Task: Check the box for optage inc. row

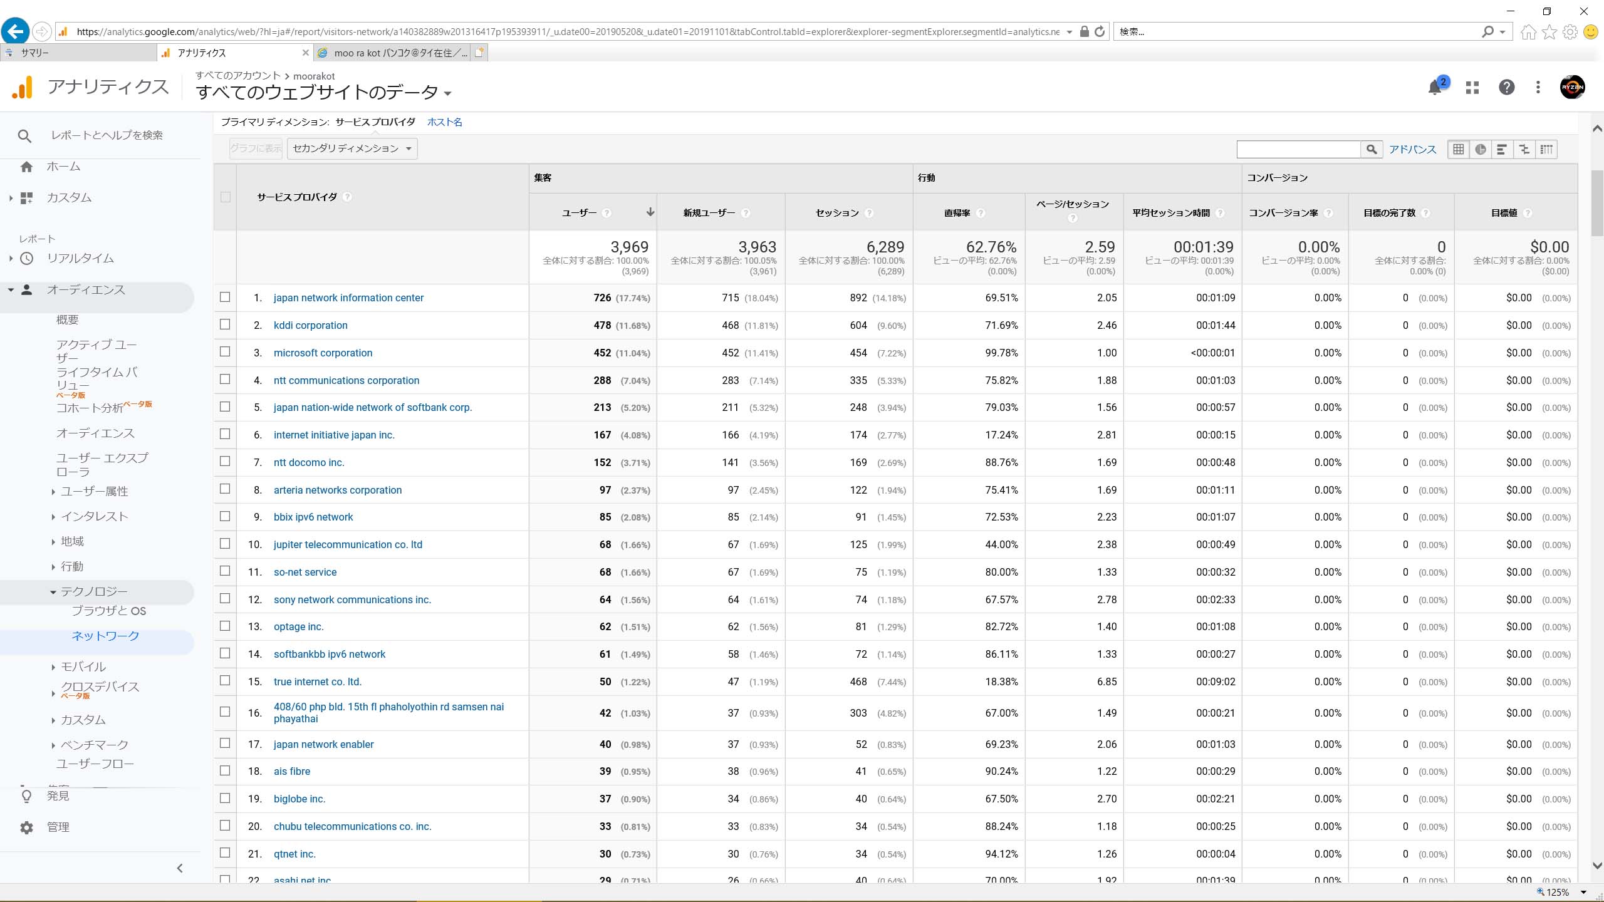Action: pos(225,626)
